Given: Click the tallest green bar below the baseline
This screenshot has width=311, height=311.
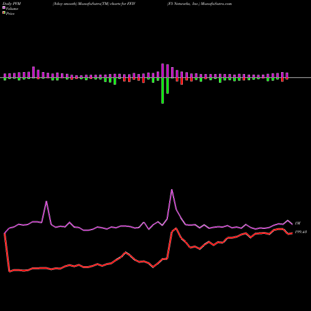Looking at the screenshot, I should click(162, 91).
